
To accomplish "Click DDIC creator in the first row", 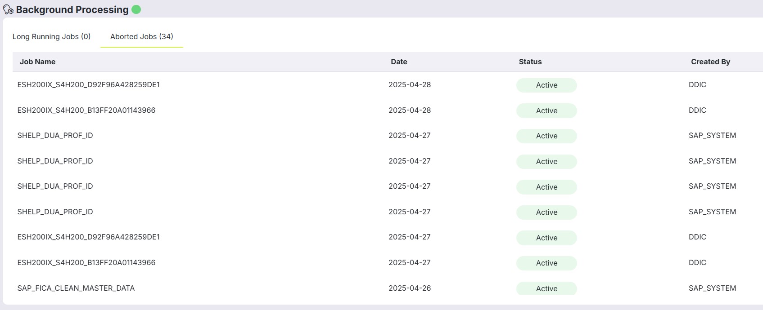I will 697,85.
